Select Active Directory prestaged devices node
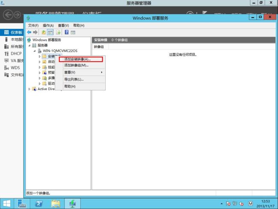 (x=46, y=89)
